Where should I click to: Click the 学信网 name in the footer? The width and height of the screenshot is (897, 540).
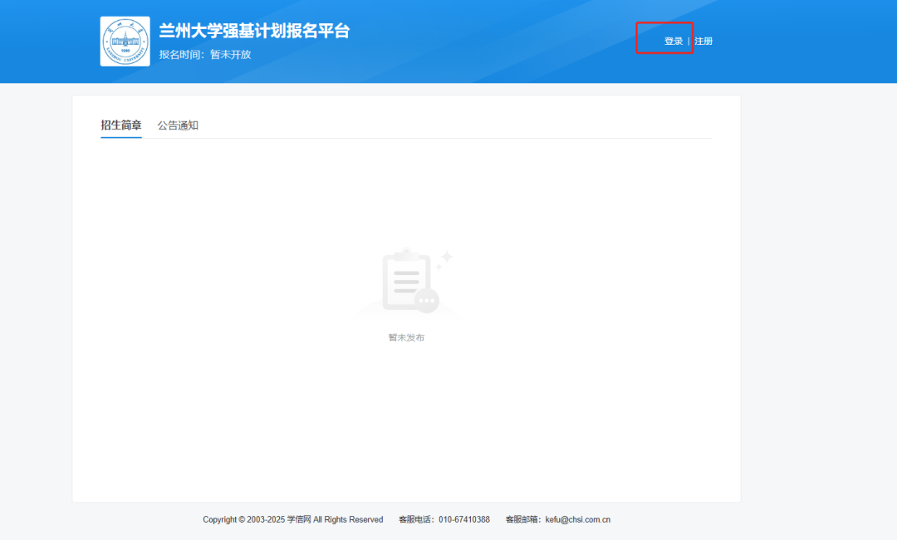coord(299,520)
